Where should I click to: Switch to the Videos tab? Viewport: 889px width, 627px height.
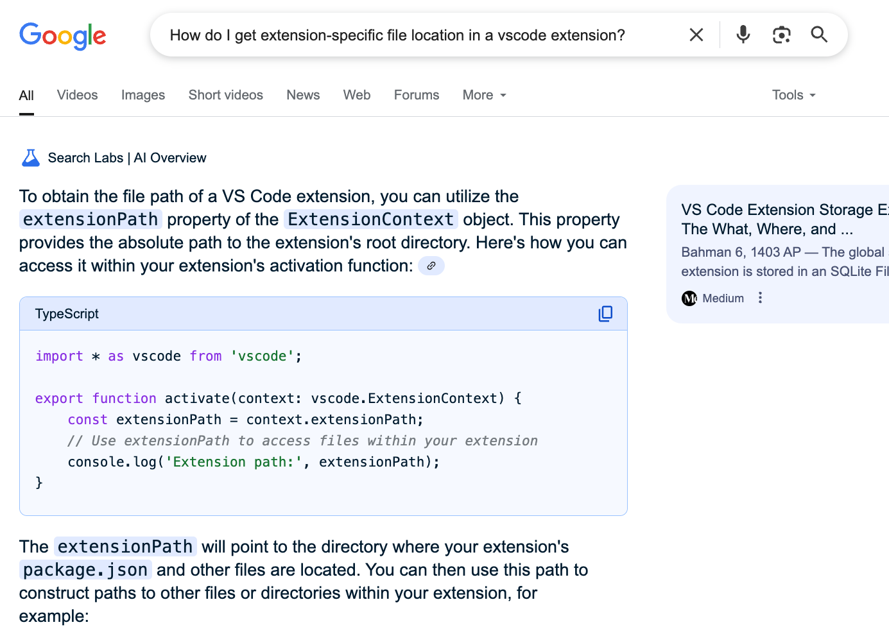[x=78, y=95]
